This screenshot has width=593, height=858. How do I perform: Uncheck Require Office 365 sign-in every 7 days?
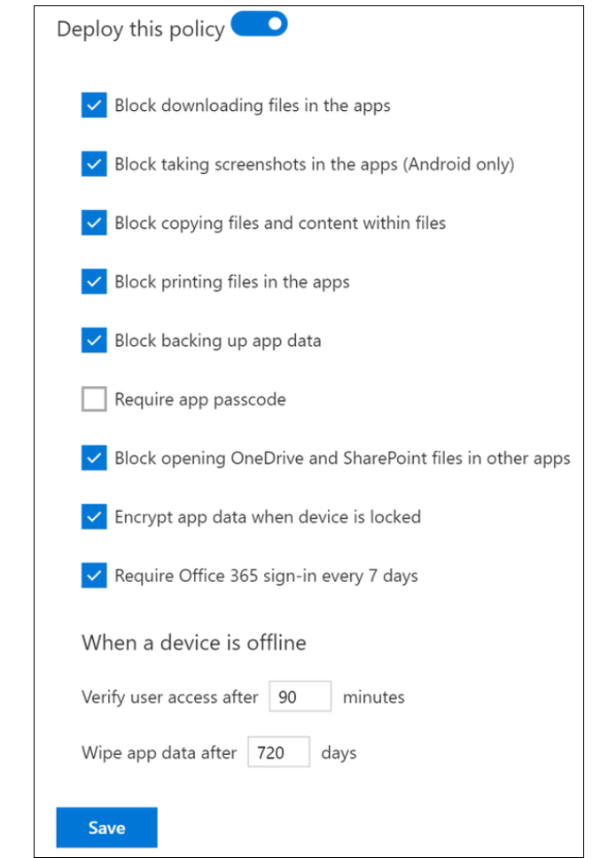(94, 576)
